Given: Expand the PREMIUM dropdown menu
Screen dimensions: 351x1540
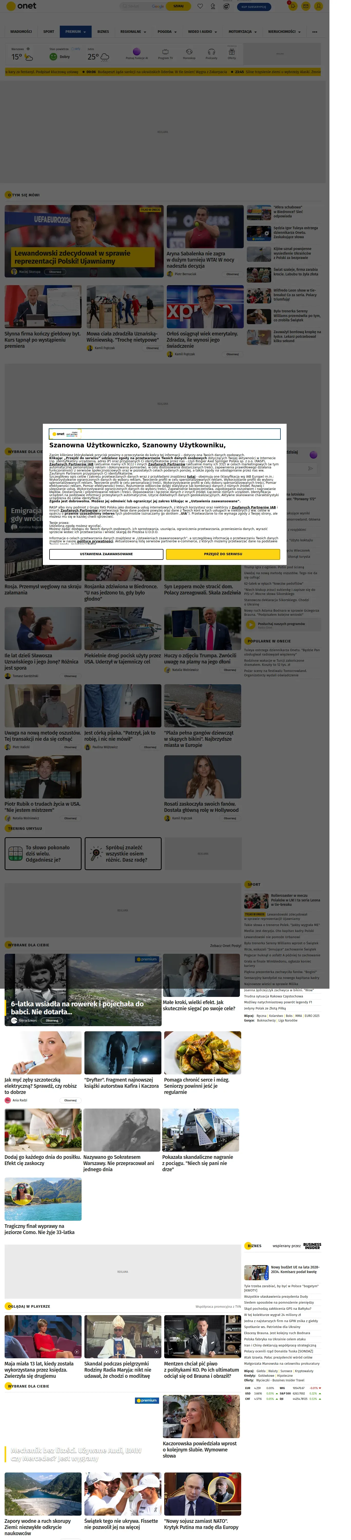Looking at the screenshot, I should coord(75,32).
